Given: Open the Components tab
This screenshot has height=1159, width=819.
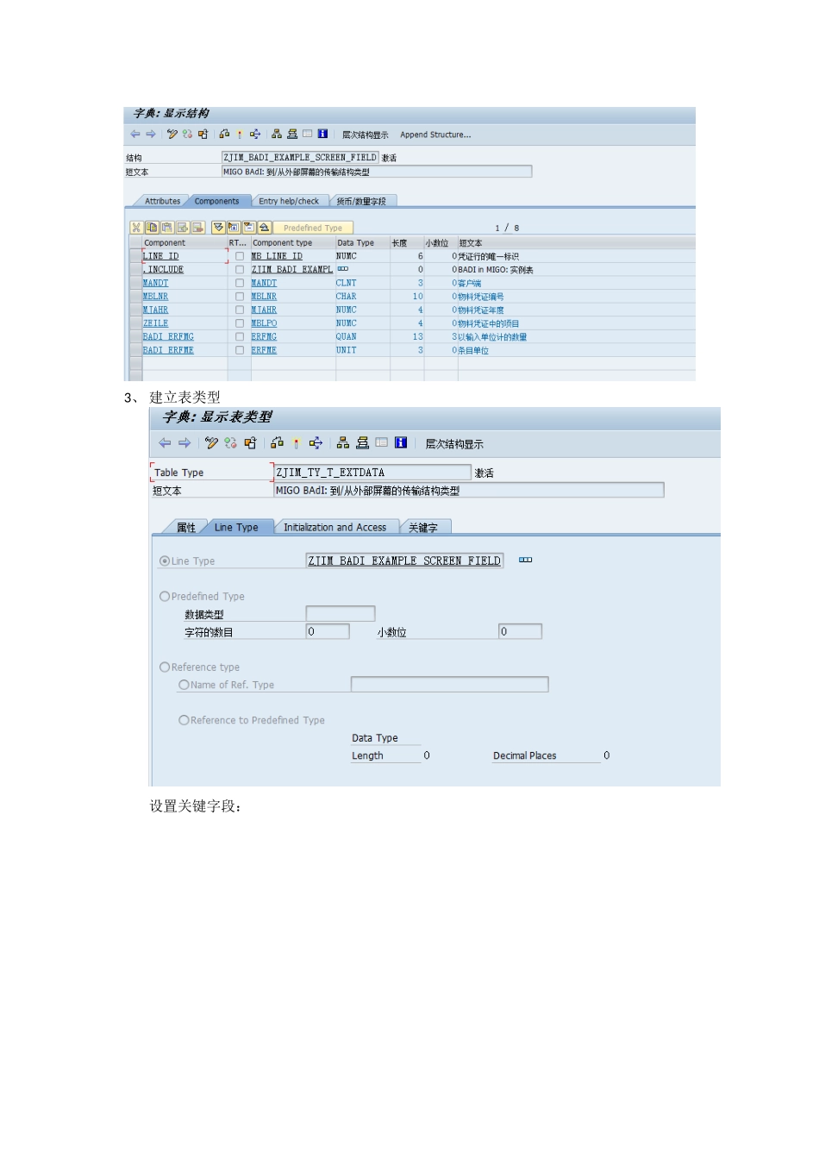Looking at the screenshot, I should click(x=216, y=201).
